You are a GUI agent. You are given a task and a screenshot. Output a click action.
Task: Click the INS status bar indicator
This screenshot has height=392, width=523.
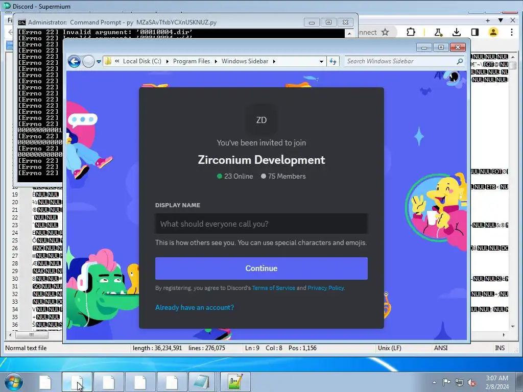(x=500, y=348)
